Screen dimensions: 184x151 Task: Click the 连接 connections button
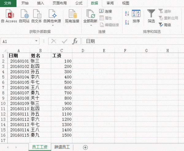coord(106,11)
